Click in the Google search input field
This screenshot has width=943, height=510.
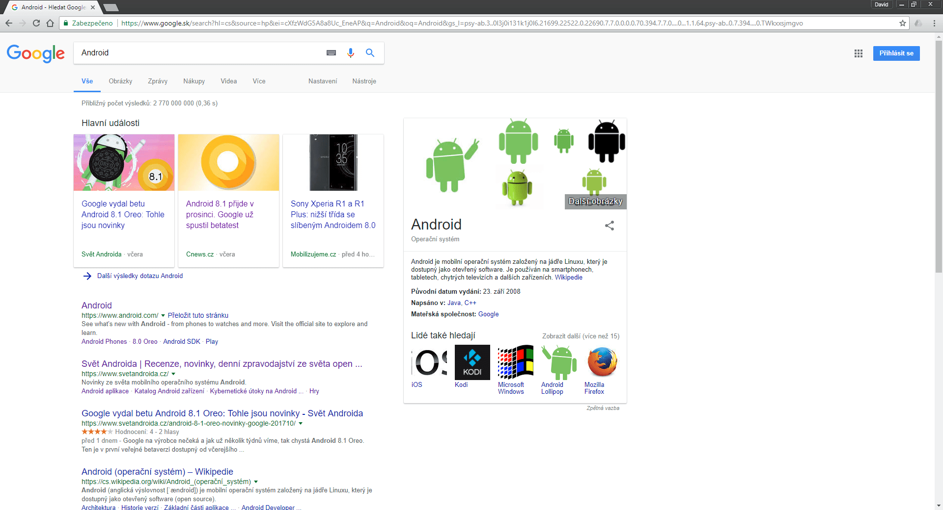[196, 53]
